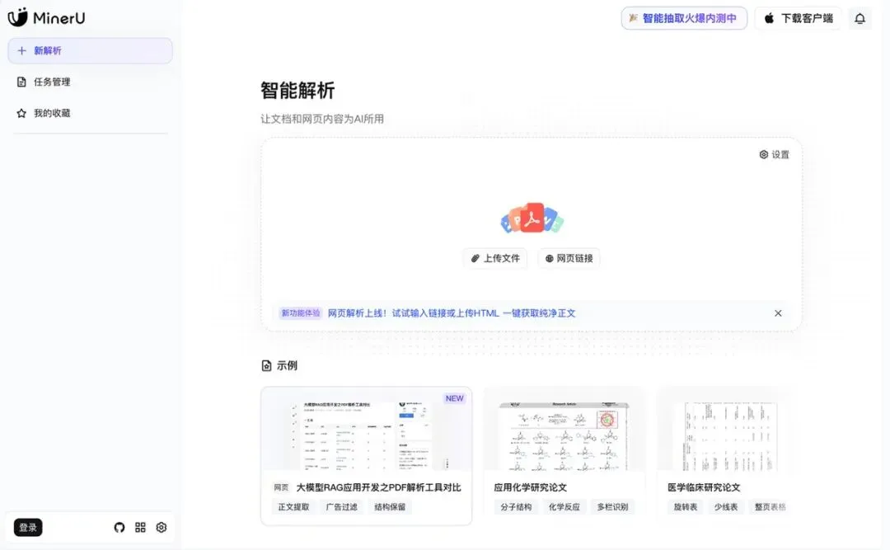Click the 旋转表 tag

(685, 507)
